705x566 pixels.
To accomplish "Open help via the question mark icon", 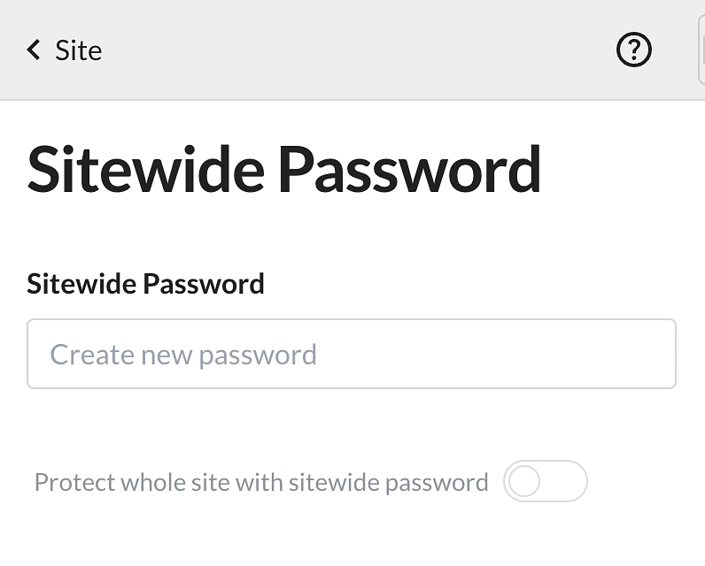I will coord(633,50).
